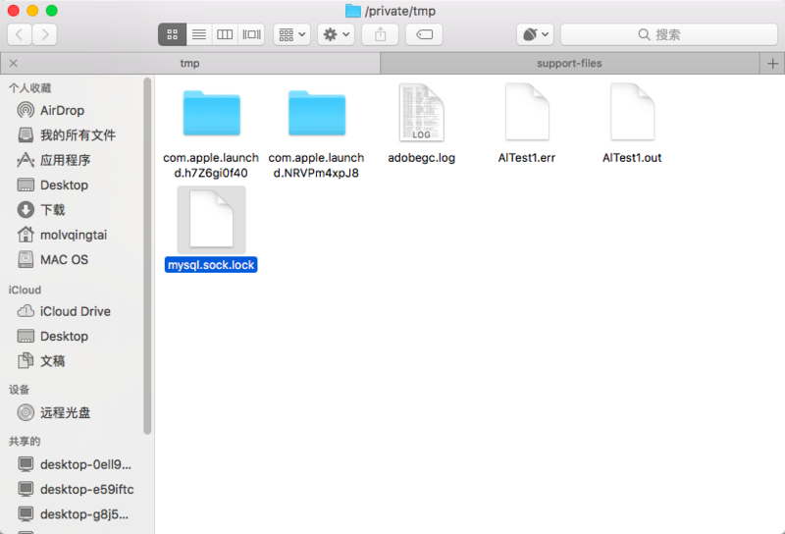
Task: Click the mysql.sock.lock file name label
Action: tap(211, 265)
